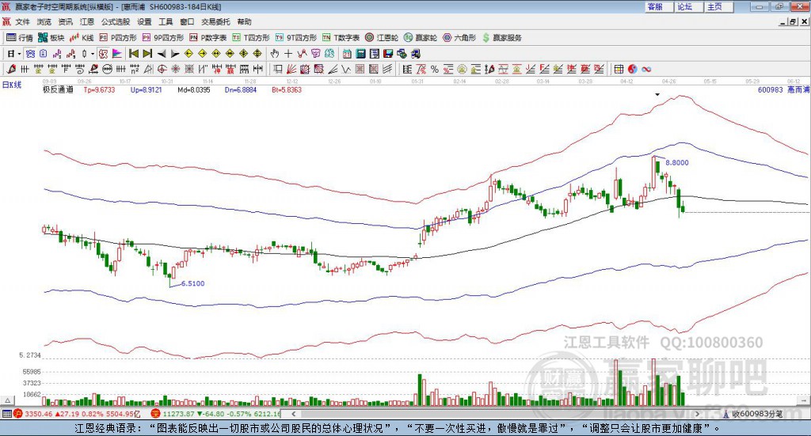811x436 pixels.
Task: Switch to the K线 chart view
Action: tap(82, 38)
